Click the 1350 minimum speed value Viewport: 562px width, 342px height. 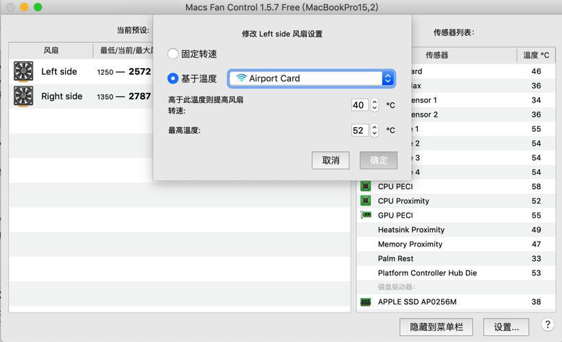click(105, 97)
